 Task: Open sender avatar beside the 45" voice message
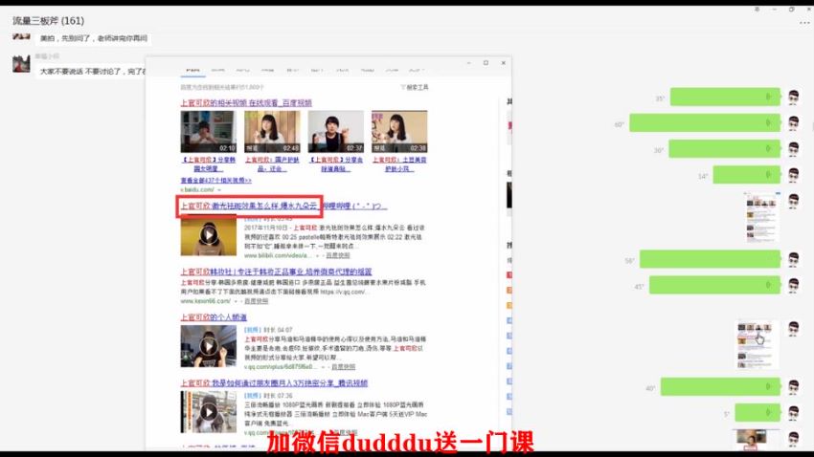[x=793, y=285]
